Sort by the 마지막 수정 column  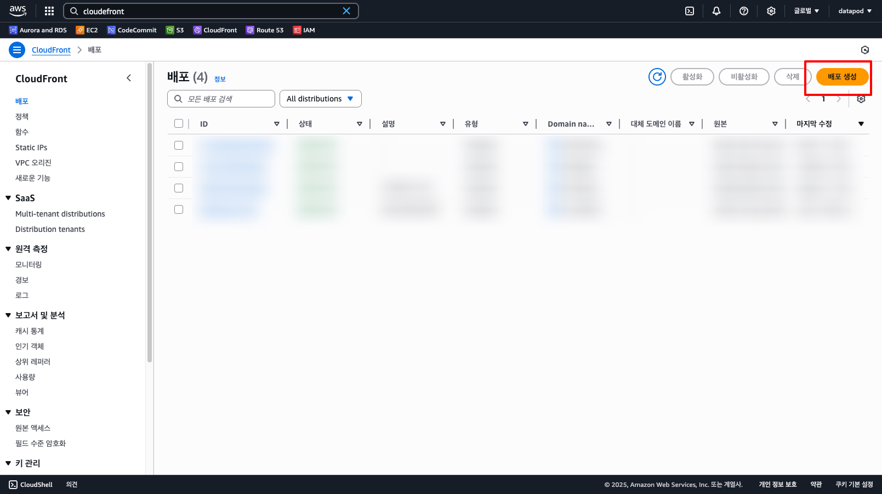pyautogui.click(x=861, y=124)
